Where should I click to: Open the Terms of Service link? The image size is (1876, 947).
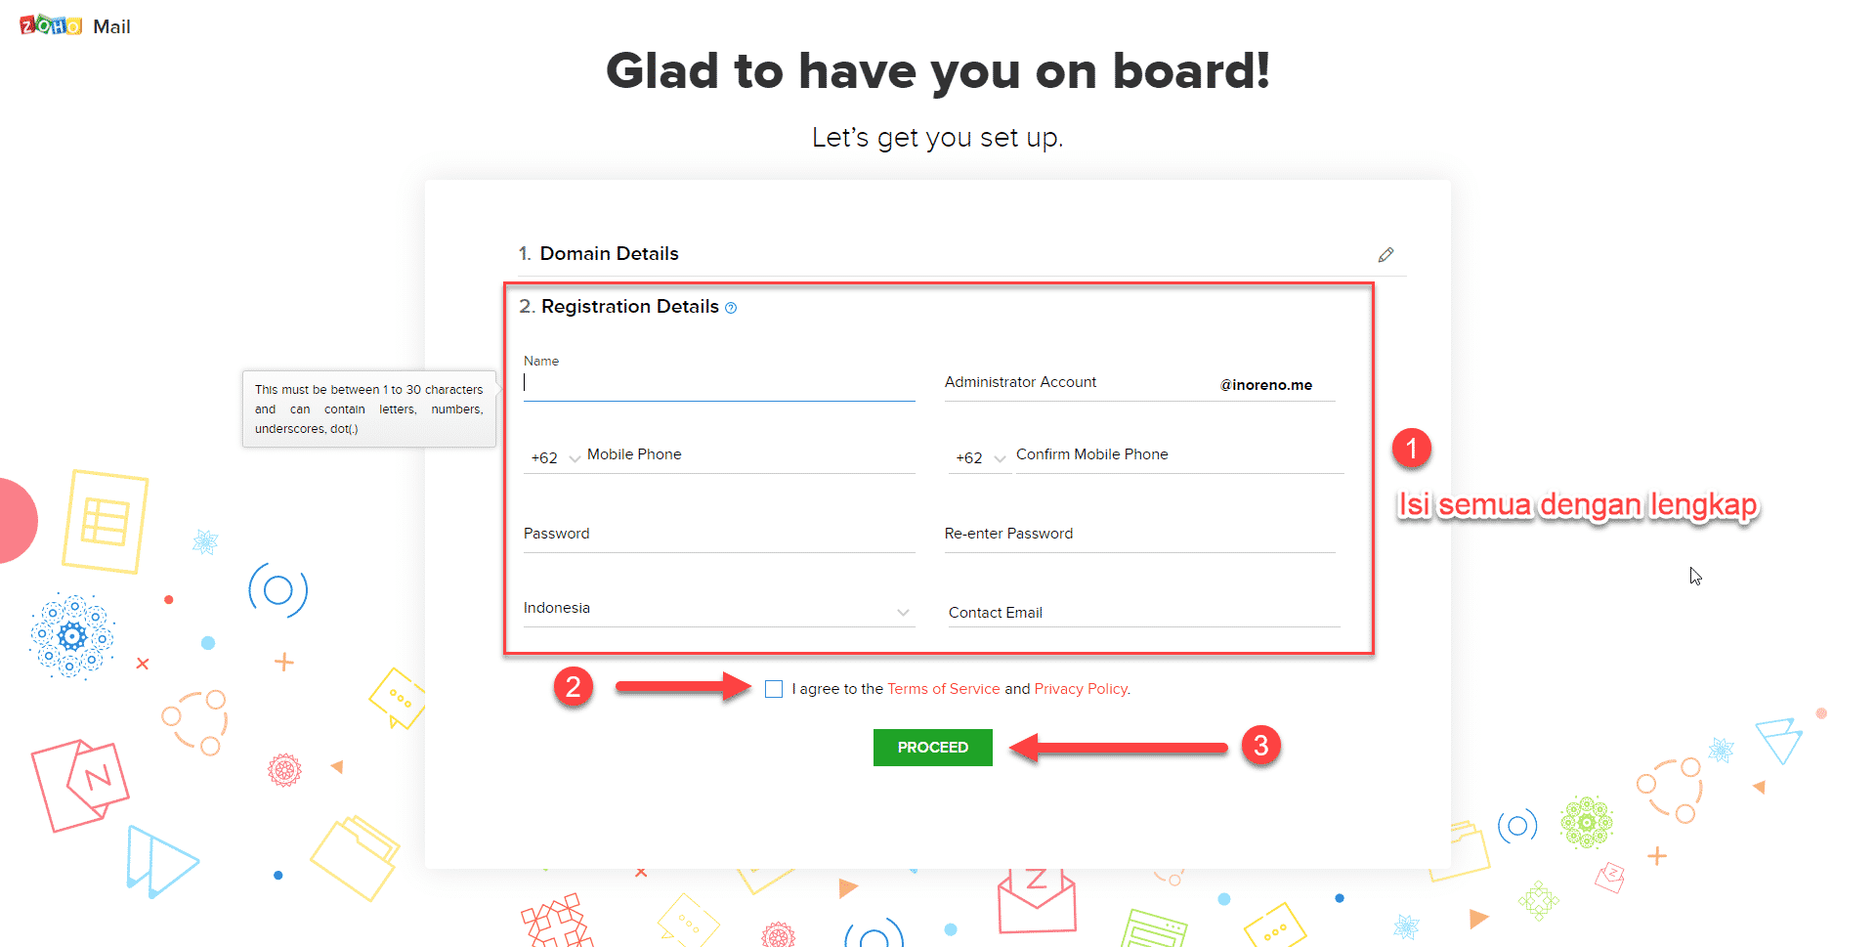(x=943, y=689)
